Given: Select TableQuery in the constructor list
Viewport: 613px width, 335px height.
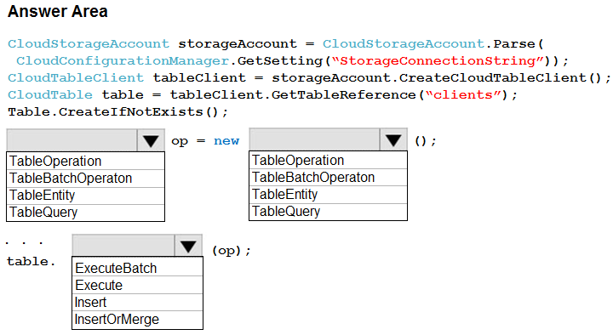Looking at the screenshot, I should click(x=328, y=212).
